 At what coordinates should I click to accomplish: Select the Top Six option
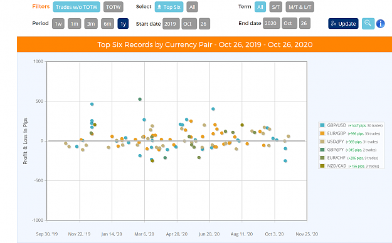(x=169, y=7)
